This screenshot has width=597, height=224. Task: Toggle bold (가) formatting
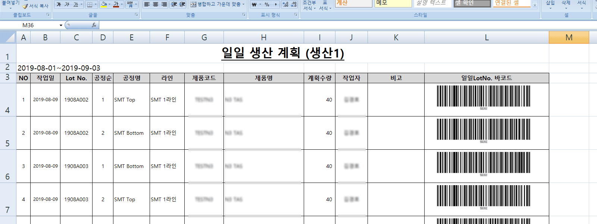pyautogui.click(x=59, y=4)
